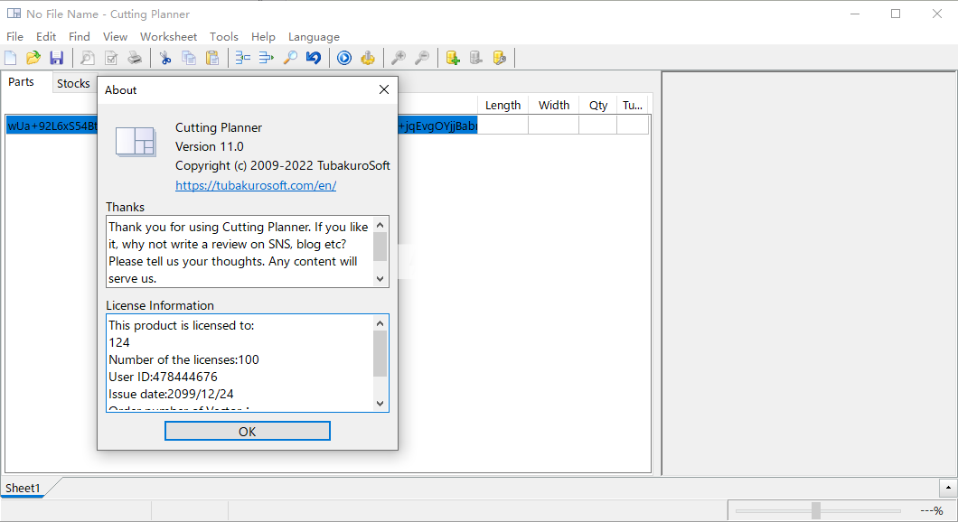Open print preview from the toolbar

click(88, 58)
